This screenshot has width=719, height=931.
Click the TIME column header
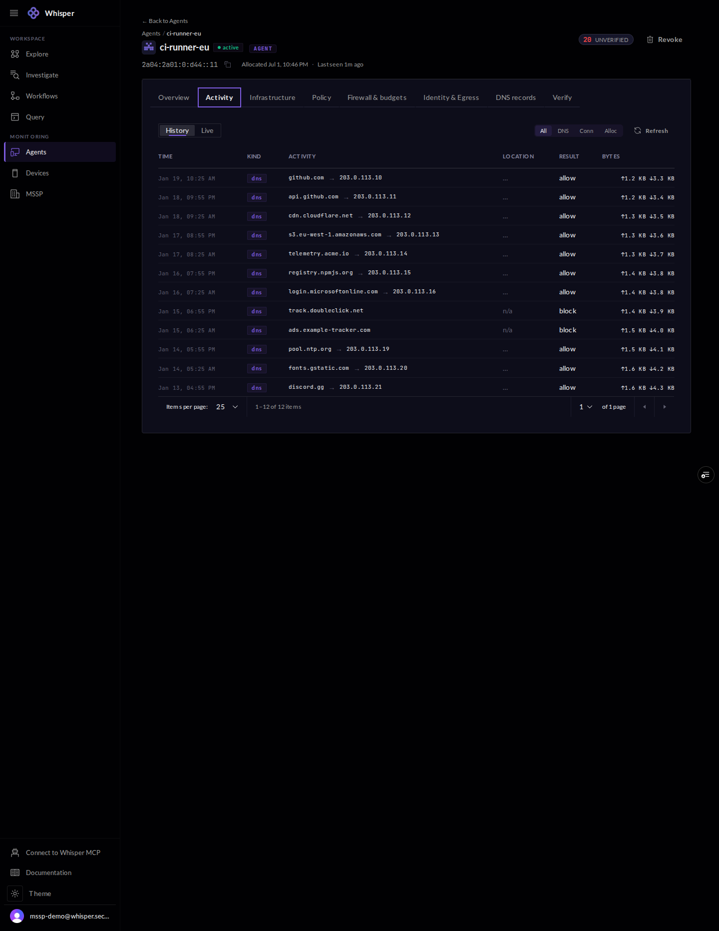pos(165,156)
